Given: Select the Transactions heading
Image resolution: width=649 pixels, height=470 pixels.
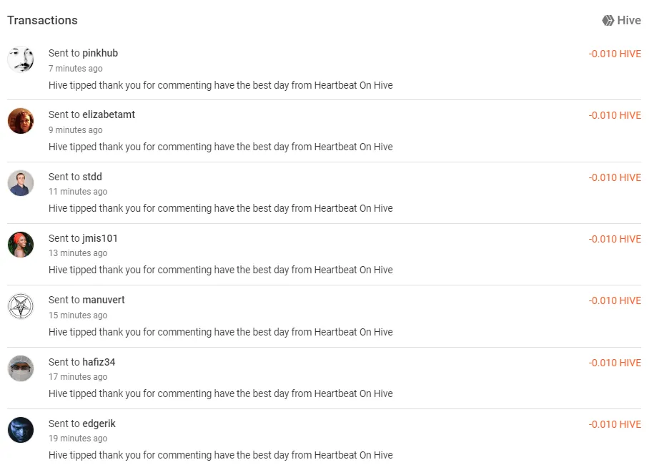Looking at the screenshot, I should tap(42, 20).
